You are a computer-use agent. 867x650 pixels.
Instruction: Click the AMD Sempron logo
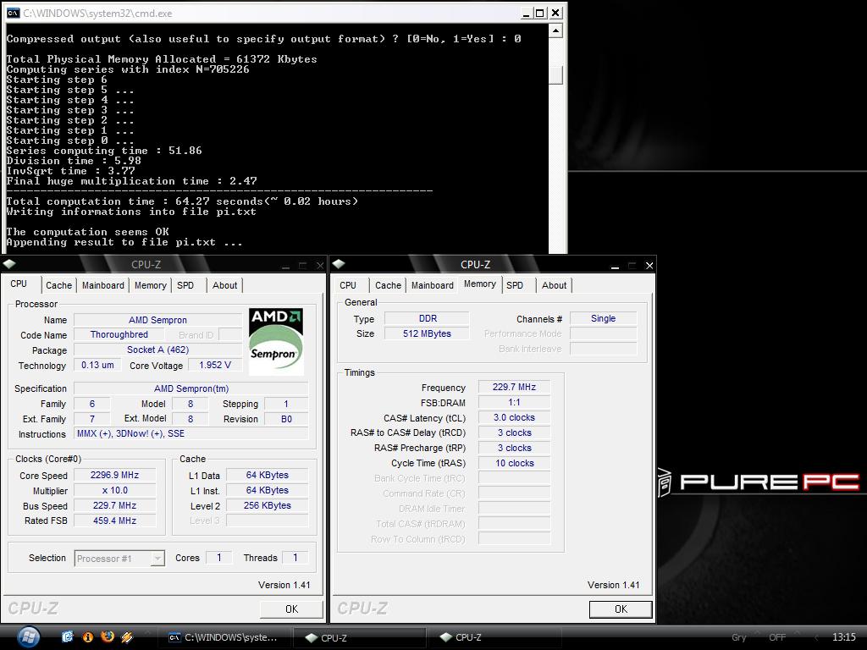276,342
